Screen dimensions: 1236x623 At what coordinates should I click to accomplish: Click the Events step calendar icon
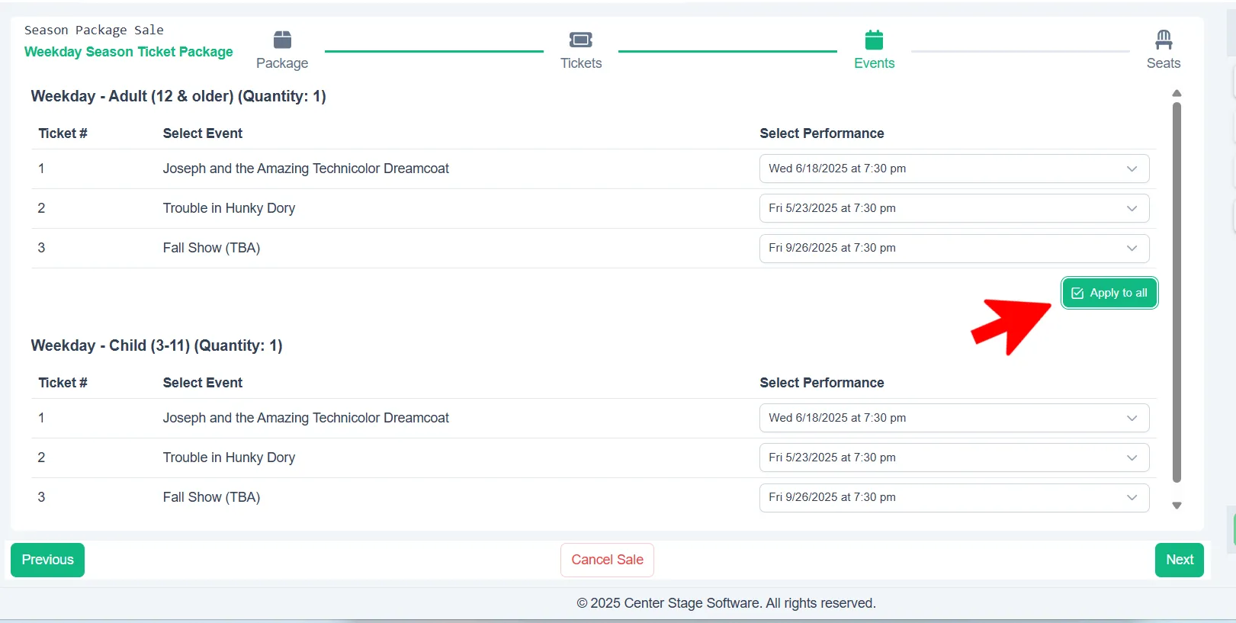pos(874,39)
